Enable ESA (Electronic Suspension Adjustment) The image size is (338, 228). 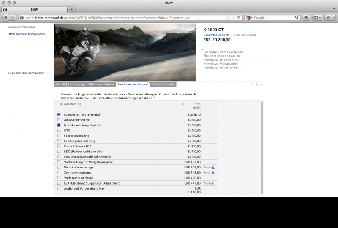(x=59, y=183)
